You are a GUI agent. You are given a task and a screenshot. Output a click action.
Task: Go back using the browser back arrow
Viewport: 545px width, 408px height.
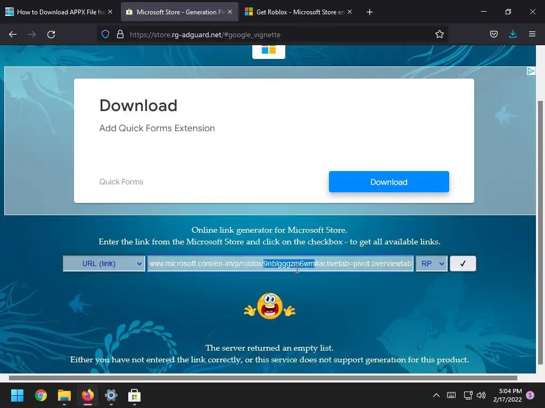[13, 35]
